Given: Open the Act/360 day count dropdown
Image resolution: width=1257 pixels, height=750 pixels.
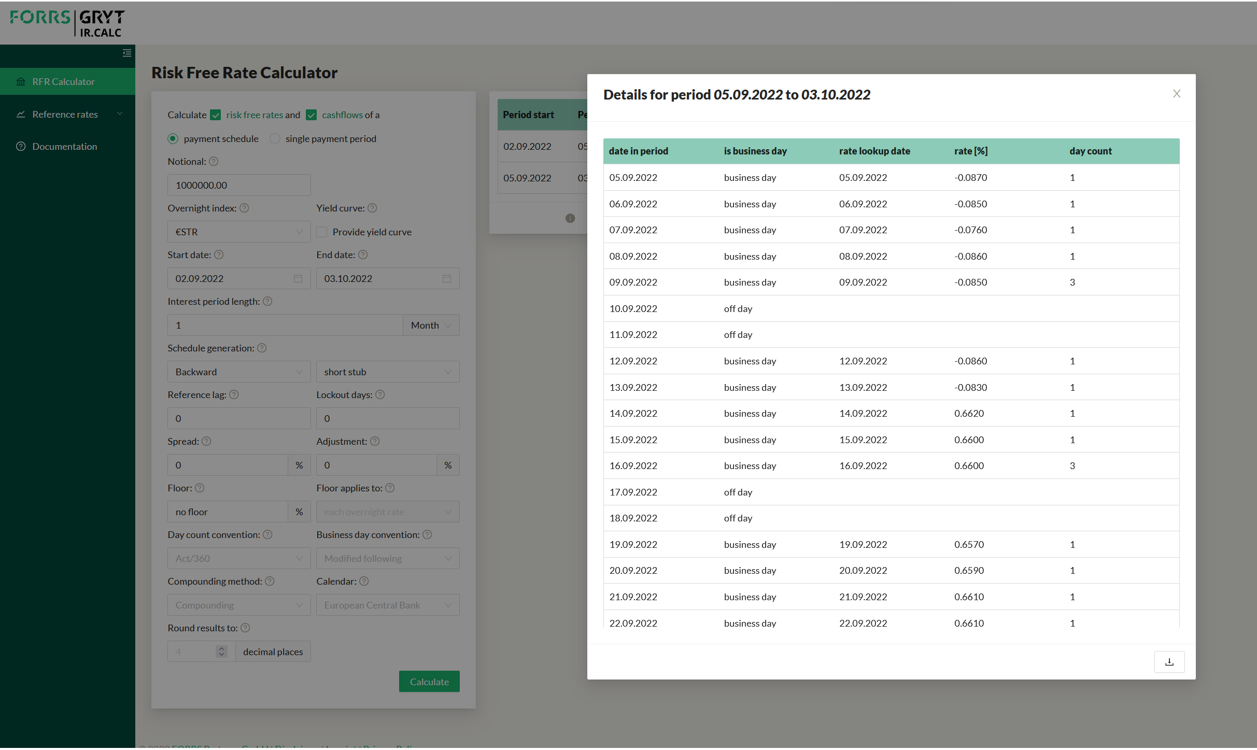Looking at the screenshot, I should [x=239, y=558].
